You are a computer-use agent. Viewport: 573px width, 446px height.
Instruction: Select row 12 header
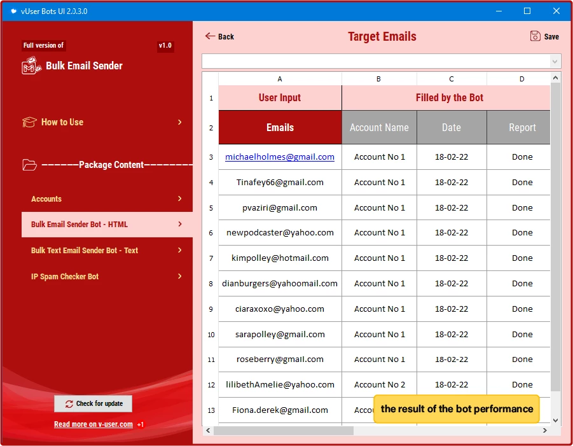211,385
